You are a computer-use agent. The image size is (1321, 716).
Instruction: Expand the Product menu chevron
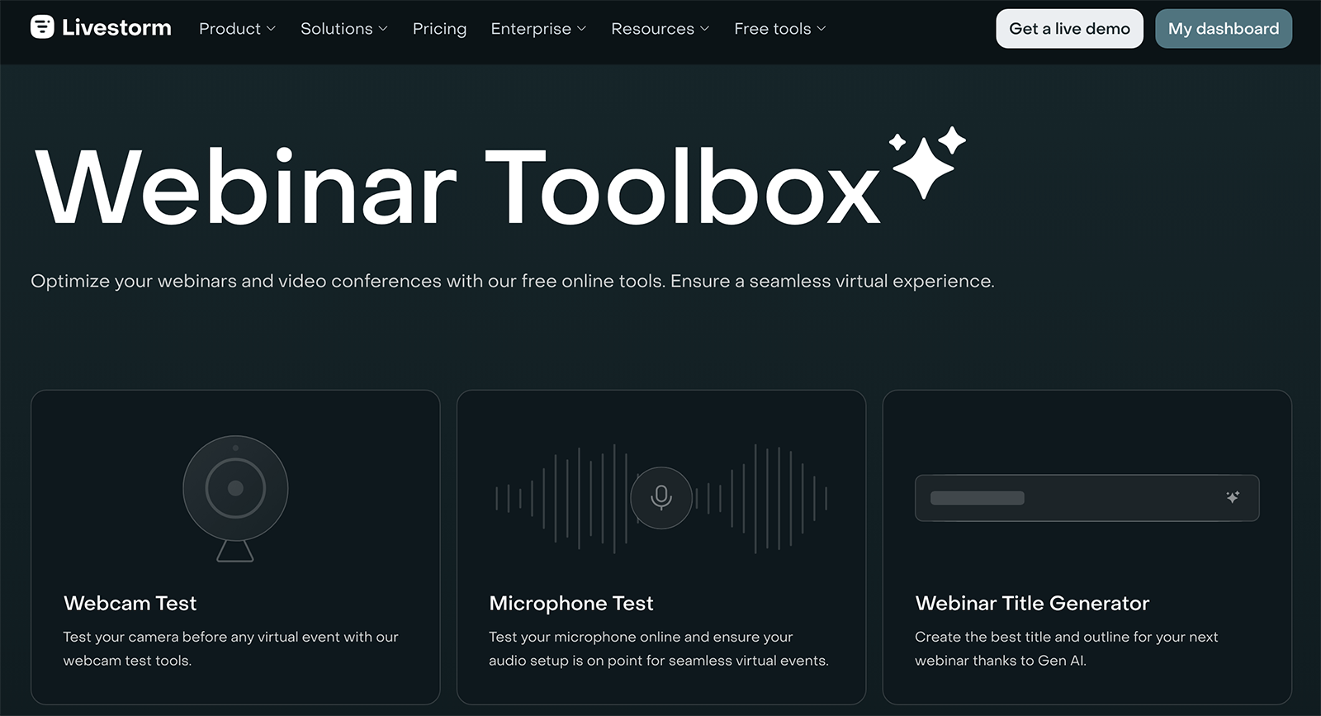pyautogui.click(x=271, y=29)
